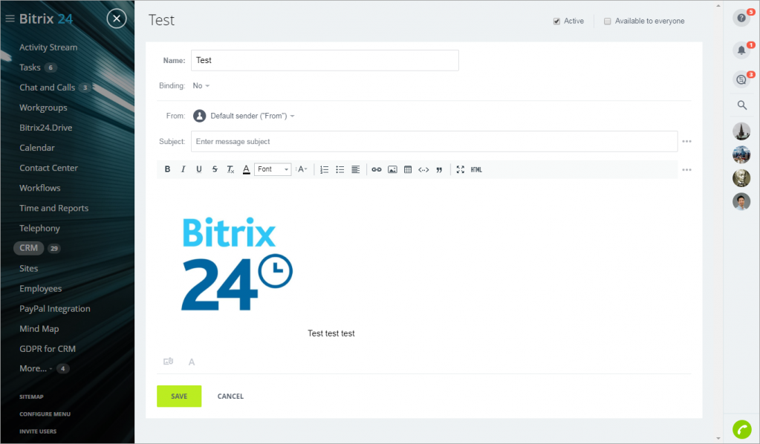Click the INVITE USERS link
The height and width of the screenshot is (444, 760).
click(x=38, y=431)
